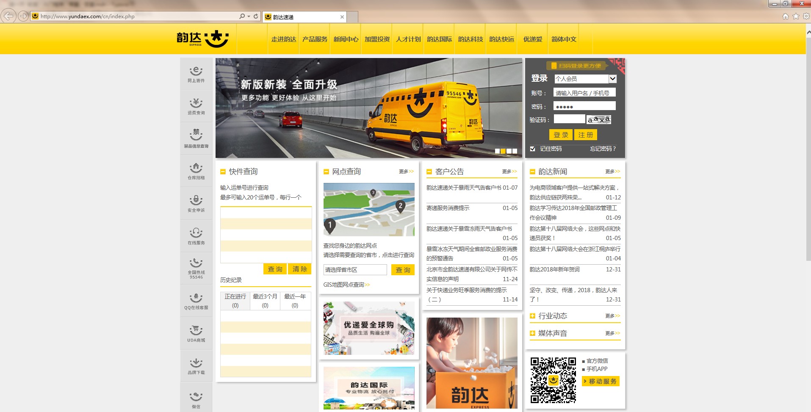The image size is (811, 412).
Task: Open the 禁品信息查询 sidebar icon
Action: coord(196,138)
